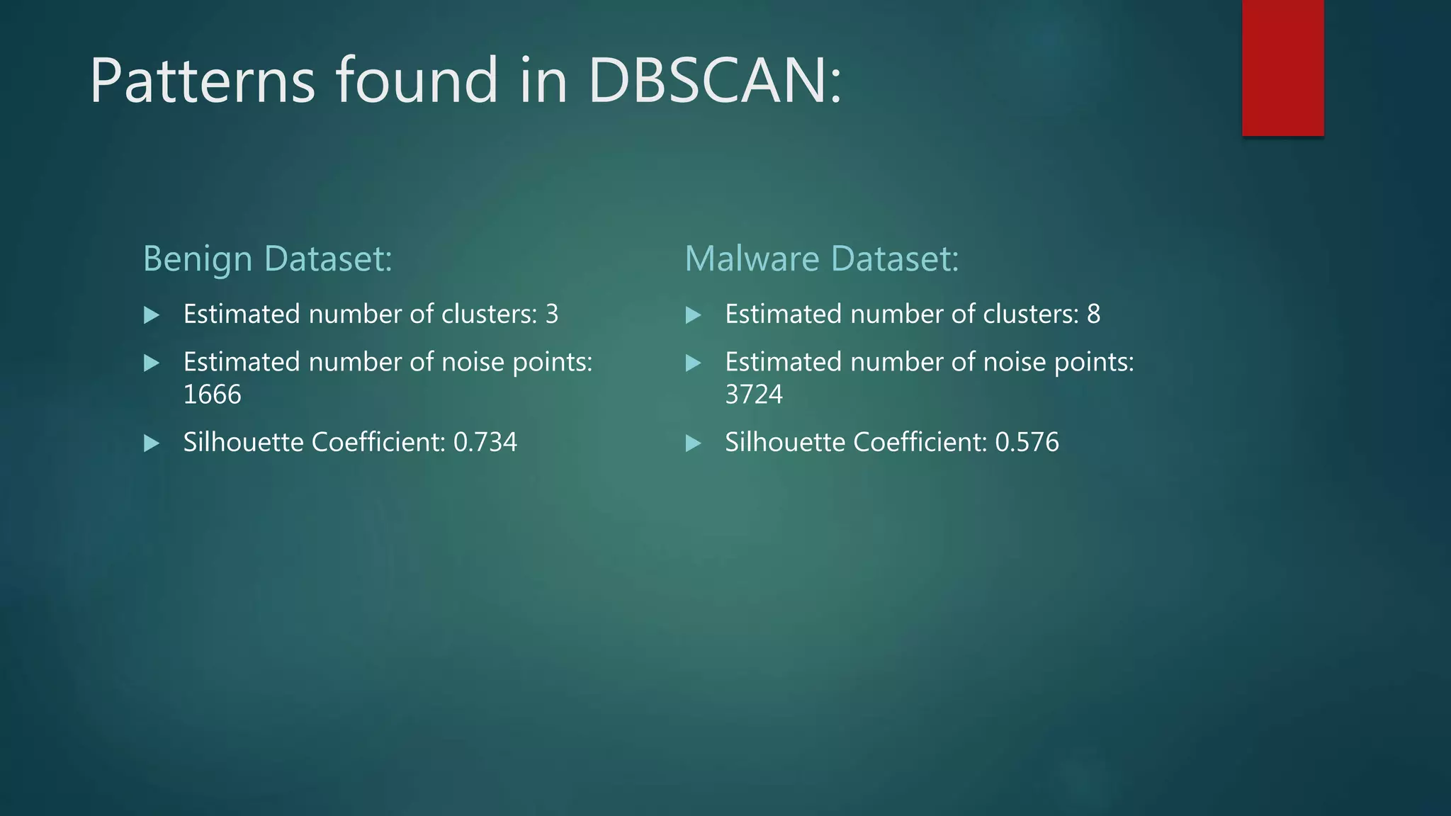Screen dimensions: 1451x816
Task: Click the benign noise value 1666
Action: tap(212, 395)
